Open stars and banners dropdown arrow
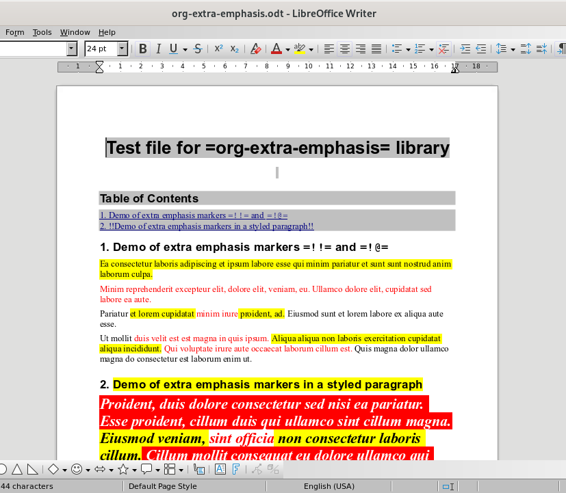The width and height of the screenshot is (566, 493). click(134, 470)
